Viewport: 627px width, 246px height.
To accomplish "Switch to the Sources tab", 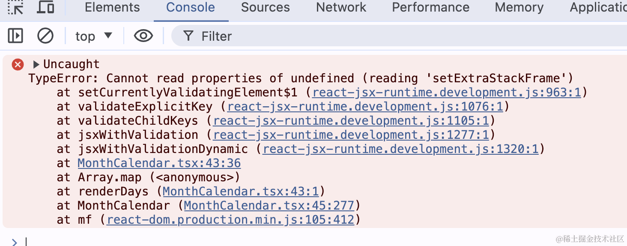I will pyautogui.click(x=266, y=7).
